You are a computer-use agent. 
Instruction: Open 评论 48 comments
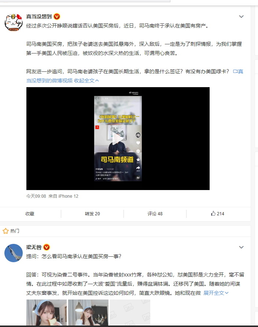155,214
